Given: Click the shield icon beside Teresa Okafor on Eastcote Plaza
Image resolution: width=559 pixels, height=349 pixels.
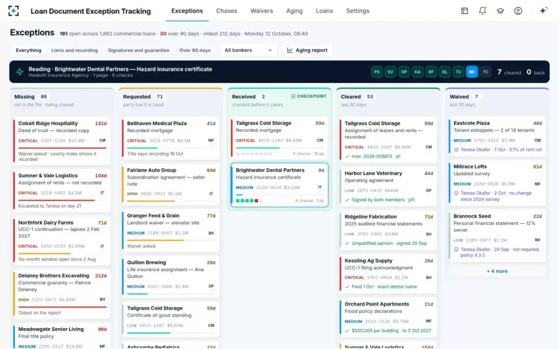Looking at the screenshot, I should (457, 150).
